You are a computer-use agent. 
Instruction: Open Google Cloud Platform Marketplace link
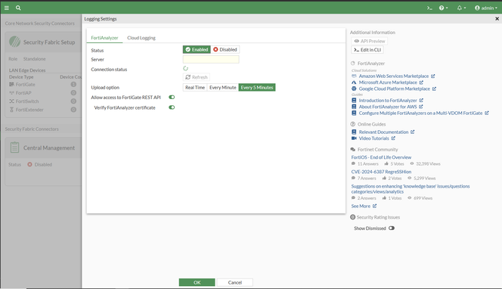[x=394, y=89]
